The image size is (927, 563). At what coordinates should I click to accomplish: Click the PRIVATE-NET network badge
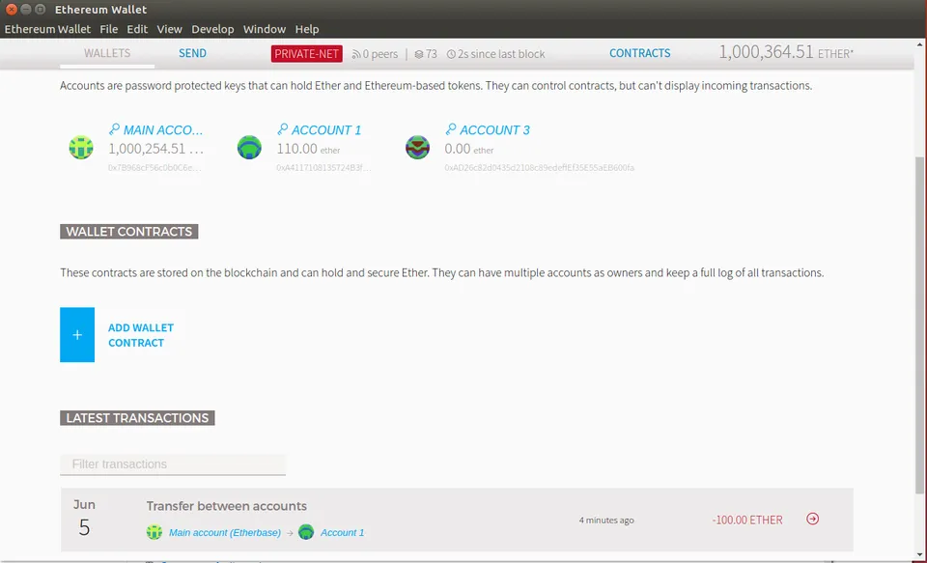point(306,54)
